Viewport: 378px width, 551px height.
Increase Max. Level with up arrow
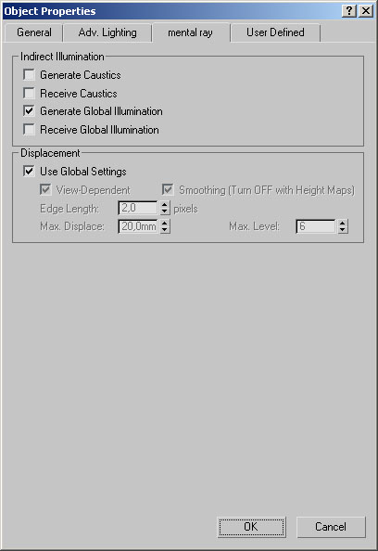click(x=343, y=223)
